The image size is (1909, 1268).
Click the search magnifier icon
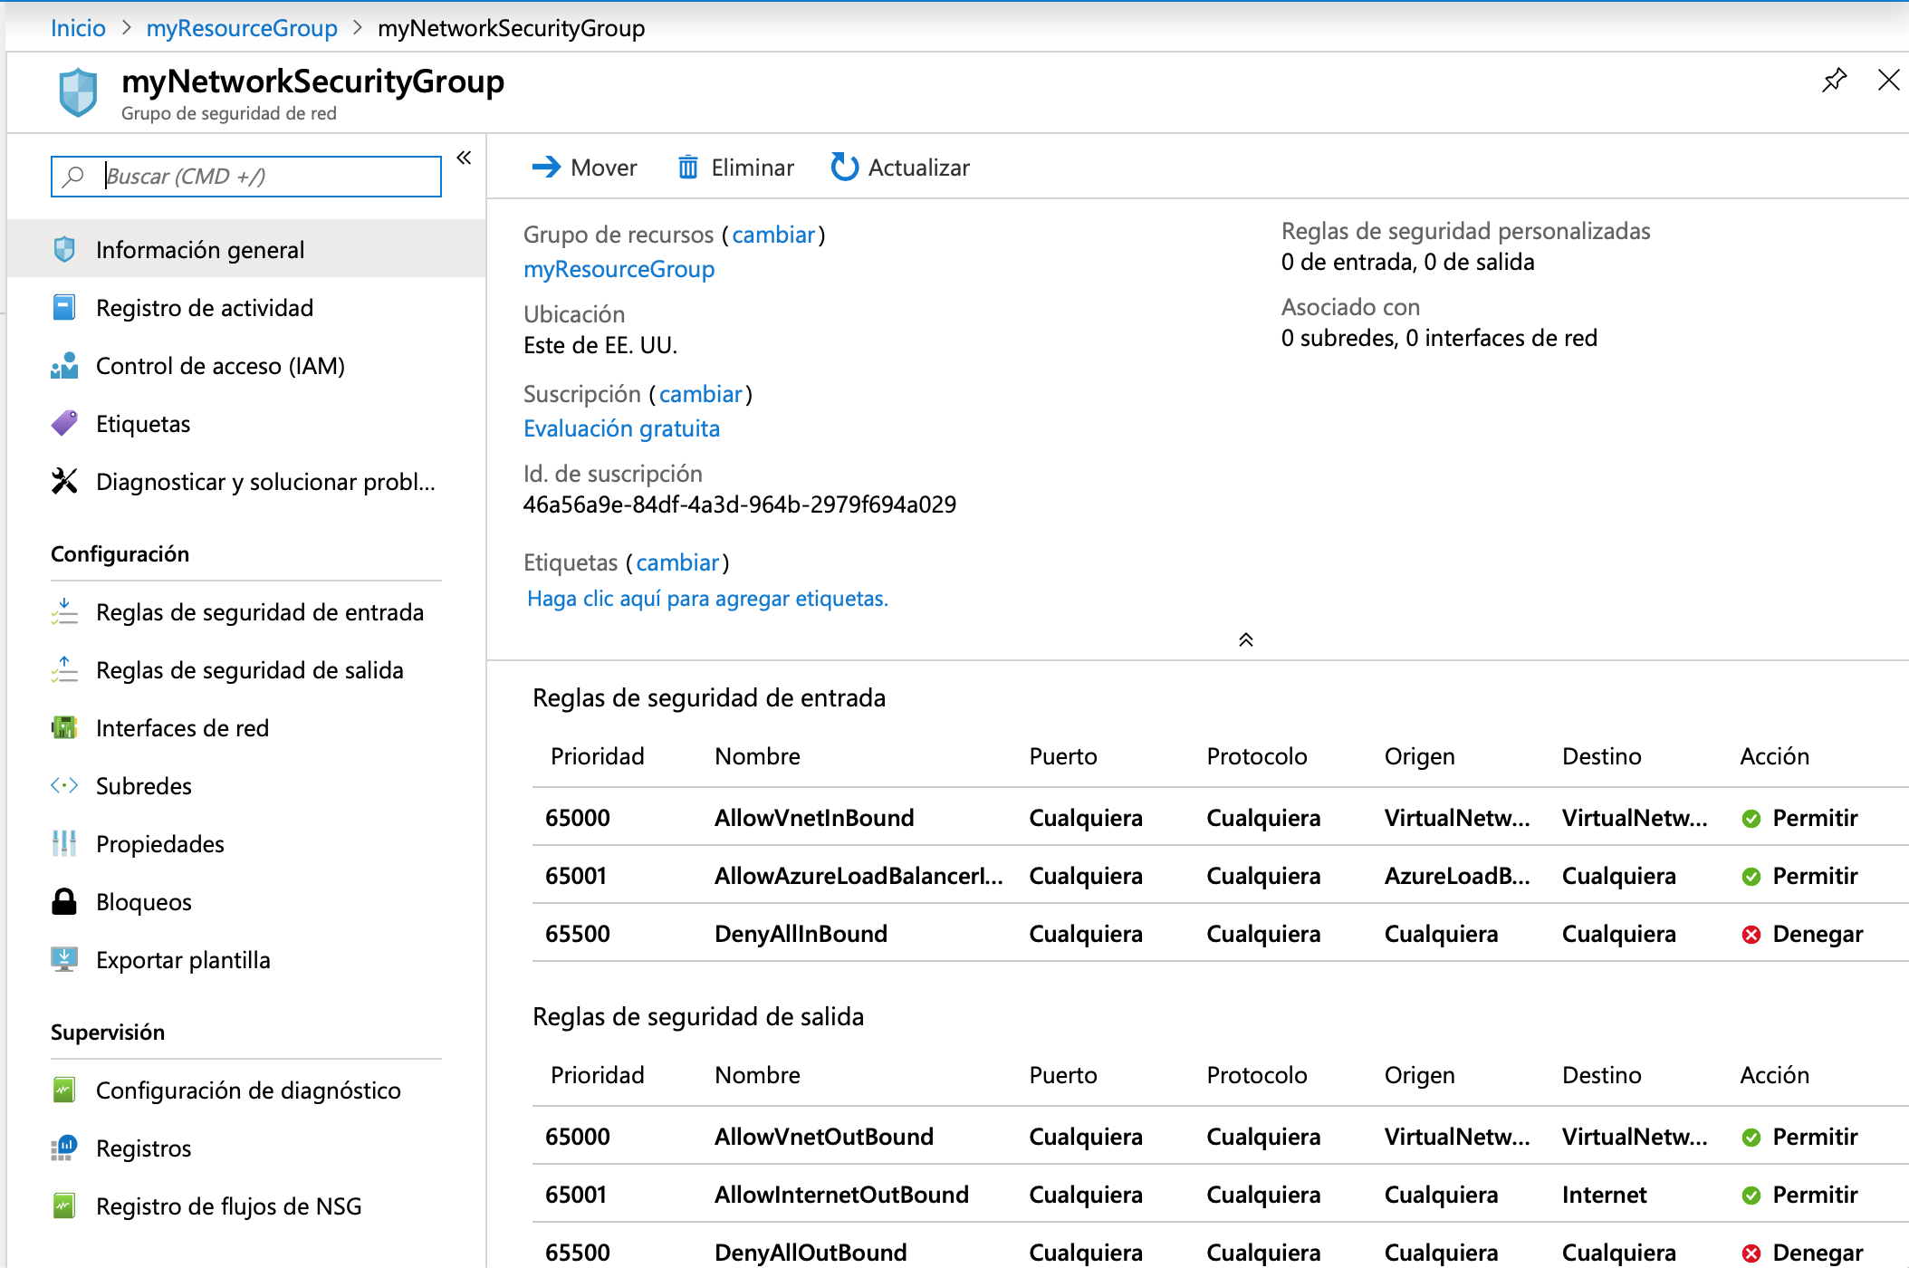(72, 176)
